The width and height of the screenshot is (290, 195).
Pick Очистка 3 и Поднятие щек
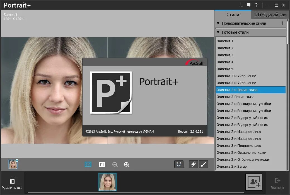coord(251,145)
